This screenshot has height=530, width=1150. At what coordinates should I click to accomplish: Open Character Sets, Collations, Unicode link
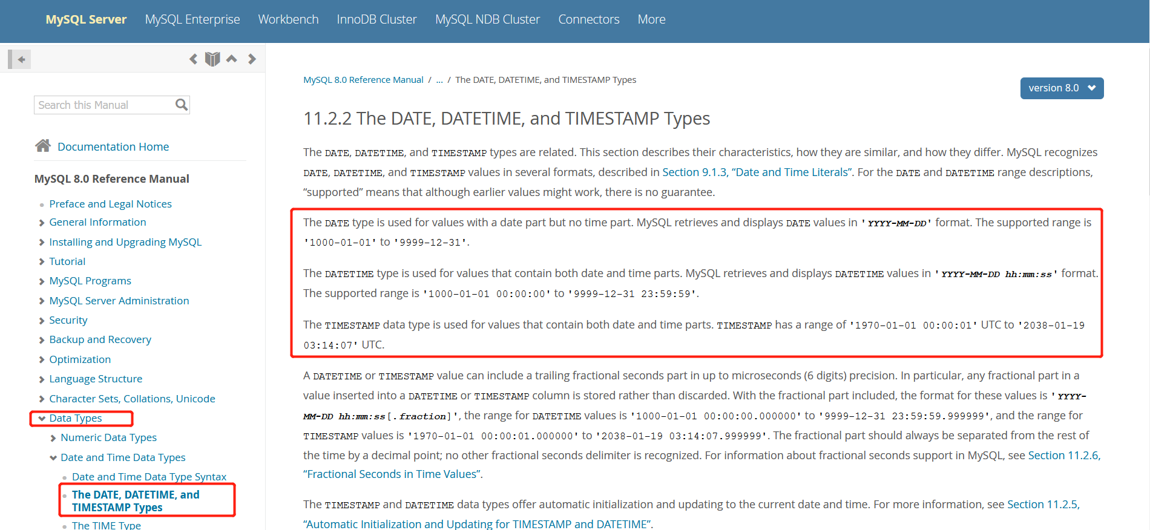click(132, 399)
